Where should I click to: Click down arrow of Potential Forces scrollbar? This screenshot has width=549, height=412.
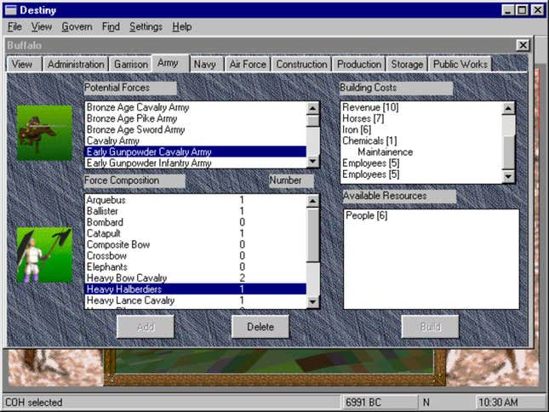[312, 162]
